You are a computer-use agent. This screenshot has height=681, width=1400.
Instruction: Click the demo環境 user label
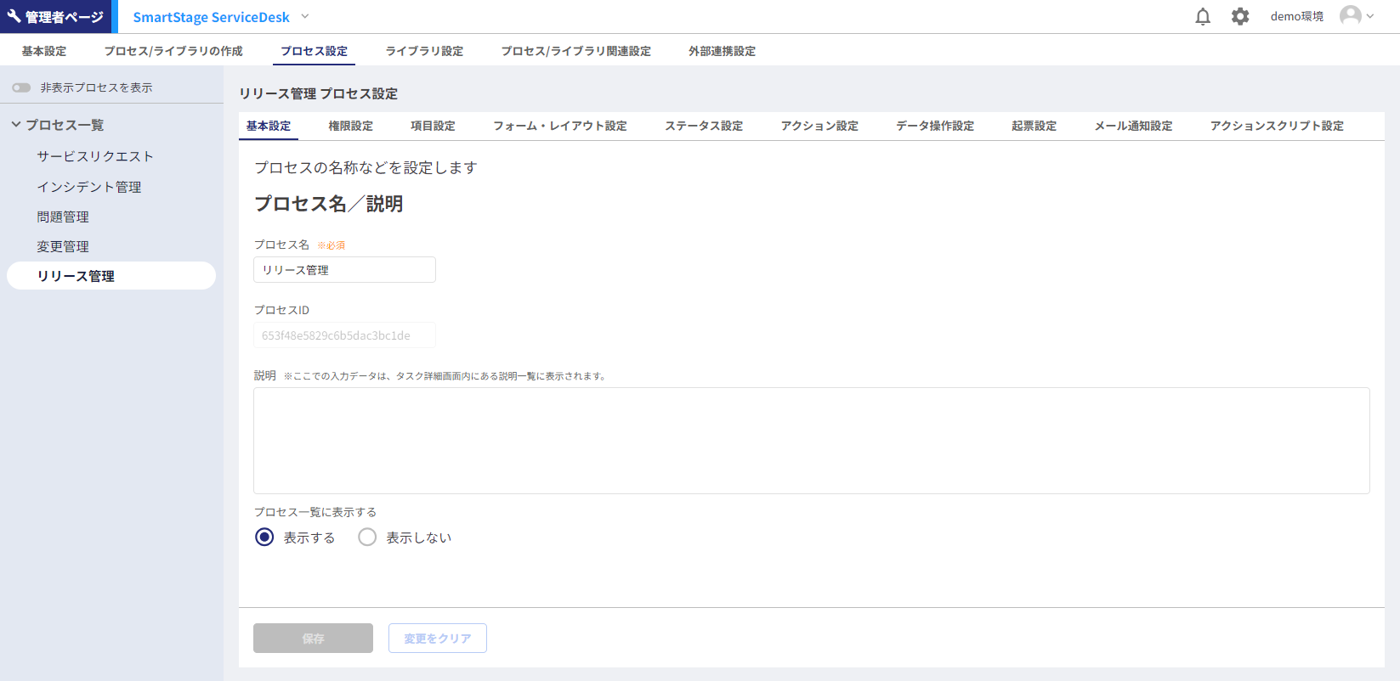(x=1297, y=16)
